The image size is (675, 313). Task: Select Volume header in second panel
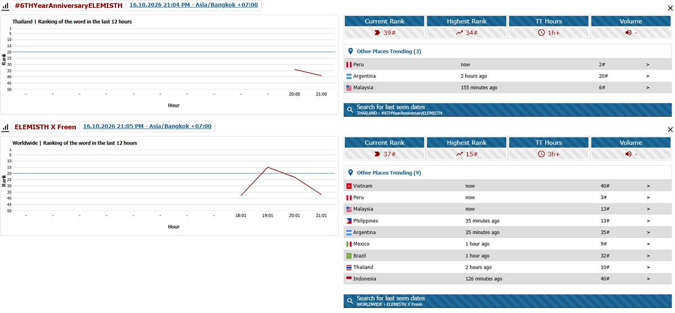click(631, 143)
